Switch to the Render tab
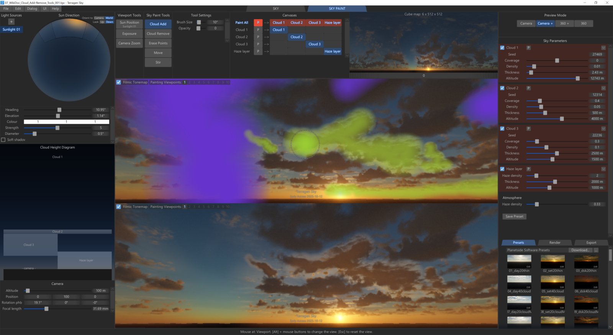Viewport: 613px width, 335px height. 555,243
